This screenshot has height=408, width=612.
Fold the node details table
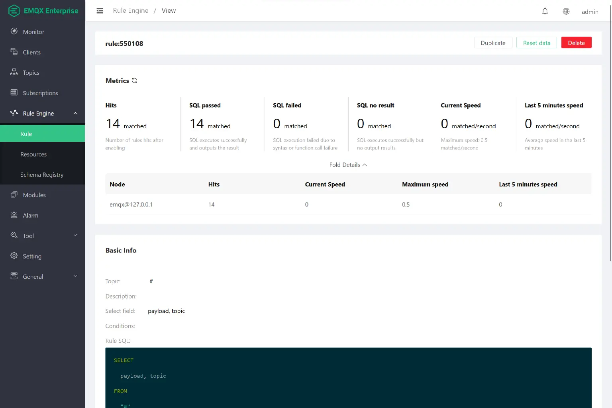[348, 165]
